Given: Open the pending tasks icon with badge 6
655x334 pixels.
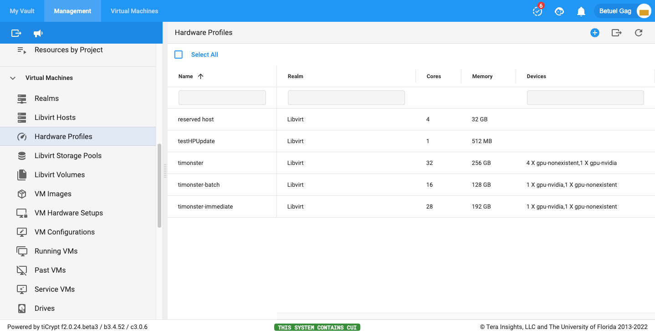Looking at the screenshot, I should 537,11.
